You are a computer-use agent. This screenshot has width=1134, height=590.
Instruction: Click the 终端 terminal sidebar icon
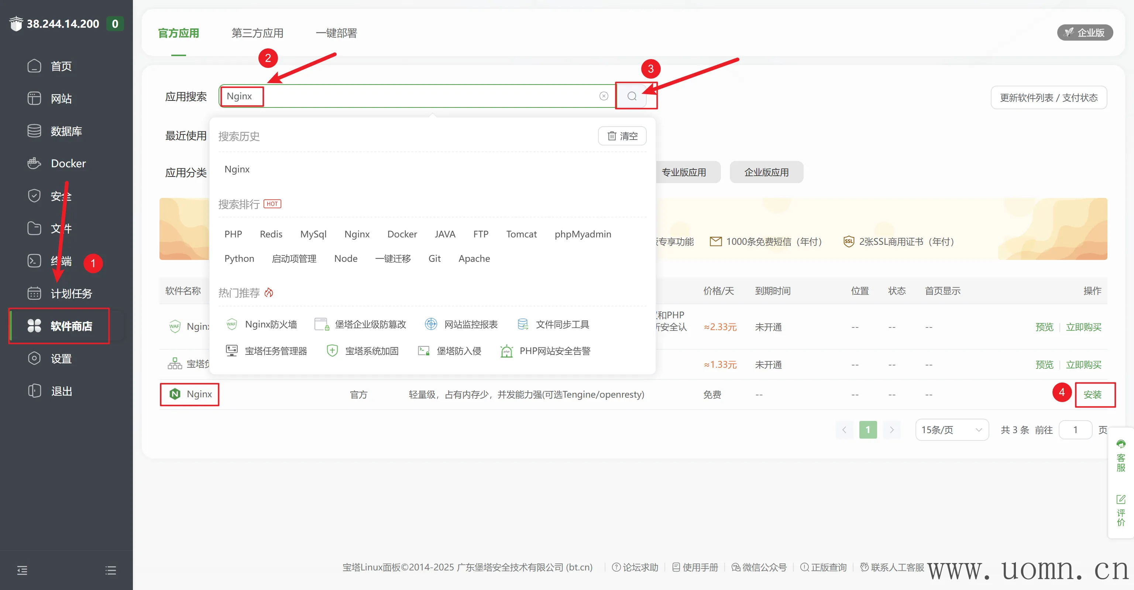click(x=34, y=261)
